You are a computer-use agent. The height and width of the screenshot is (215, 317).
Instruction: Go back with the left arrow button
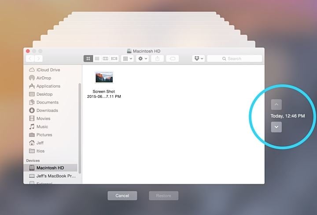click(x=30, y=59)
